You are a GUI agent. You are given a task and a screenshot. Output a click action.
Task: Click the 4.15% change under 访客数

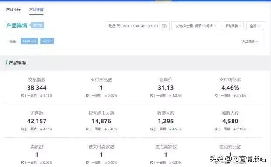click(x=48, y=129)
